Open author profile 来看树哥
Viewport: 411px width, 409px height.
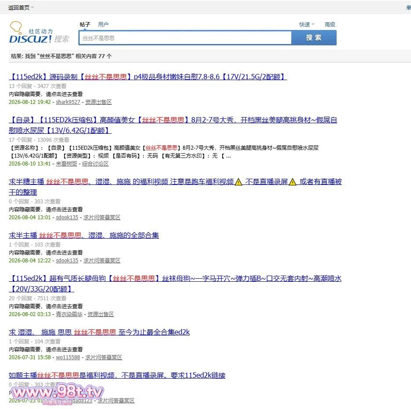66,164
